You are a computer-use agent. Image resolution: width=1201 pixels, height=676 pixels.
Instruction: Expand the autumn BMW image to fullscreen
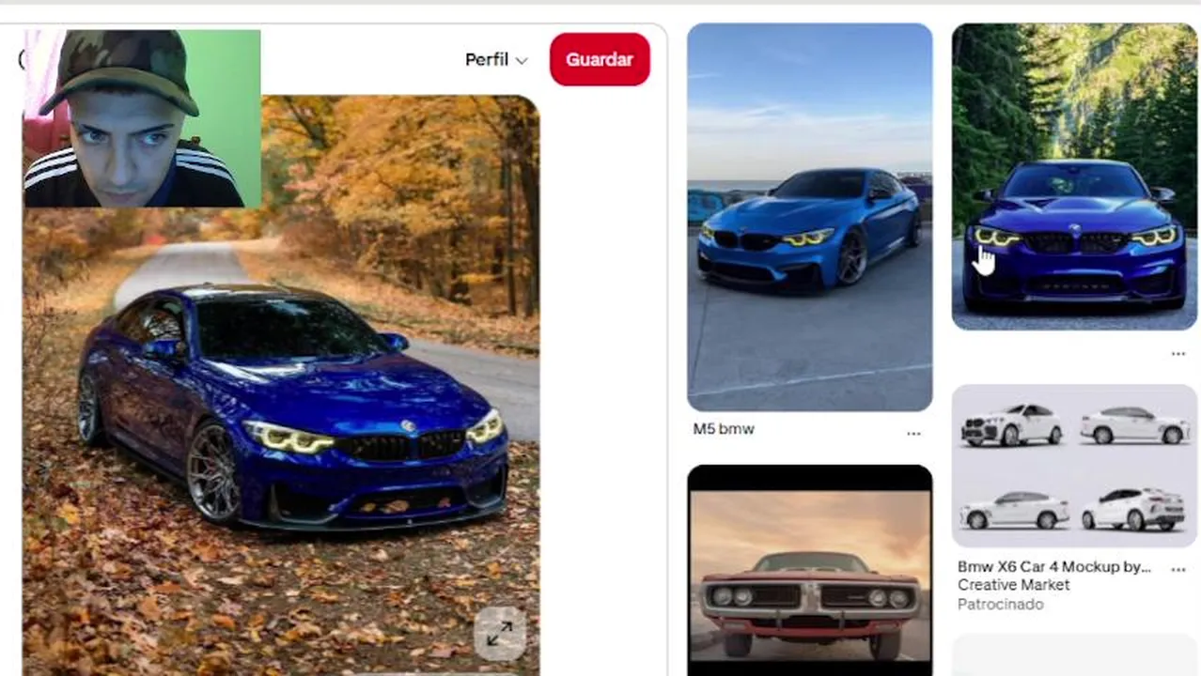pos(499,634)
